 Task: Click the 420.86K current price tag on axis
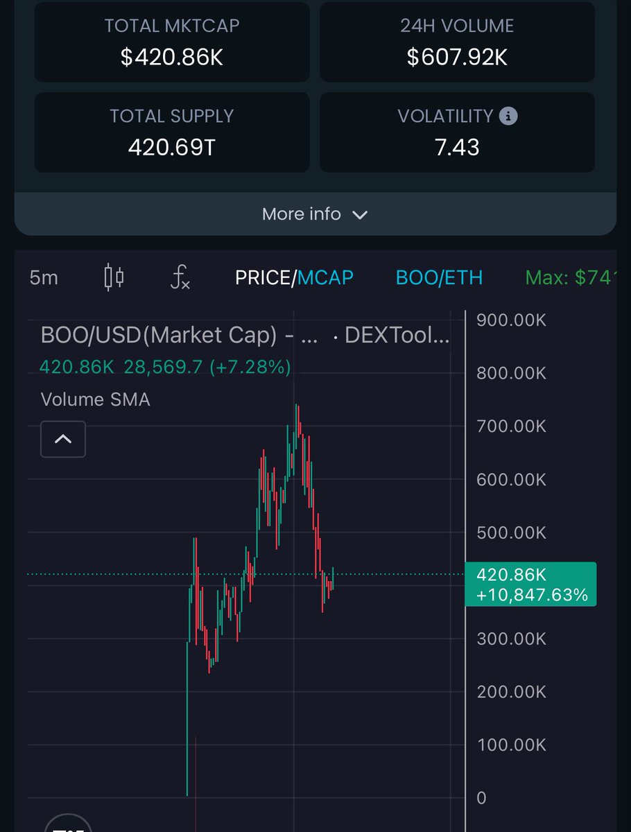(x=530, y=584)
